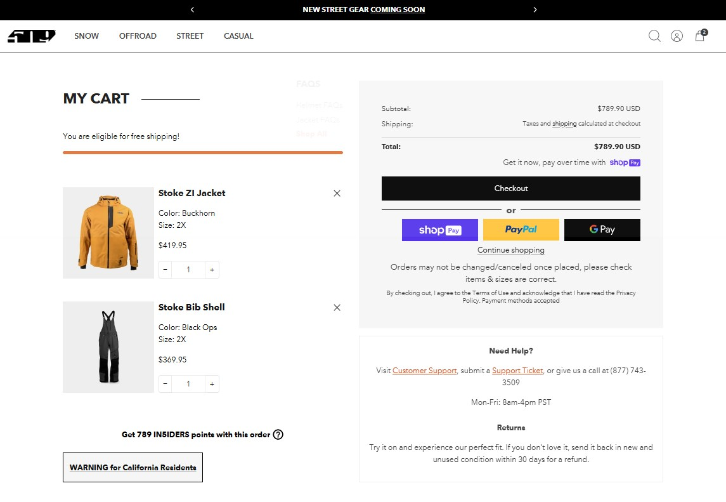The height and width of the screenshot is (502, 726).
Task: Open the OFFROAD menu
Action: coord(138,36)
